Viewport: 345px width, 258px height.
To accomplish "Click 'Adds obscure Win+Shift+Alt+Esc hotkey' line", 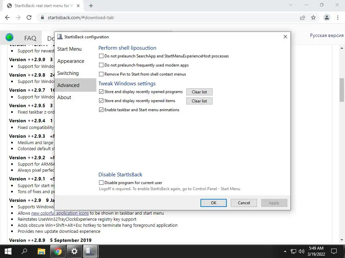I will tap(97, 225).
